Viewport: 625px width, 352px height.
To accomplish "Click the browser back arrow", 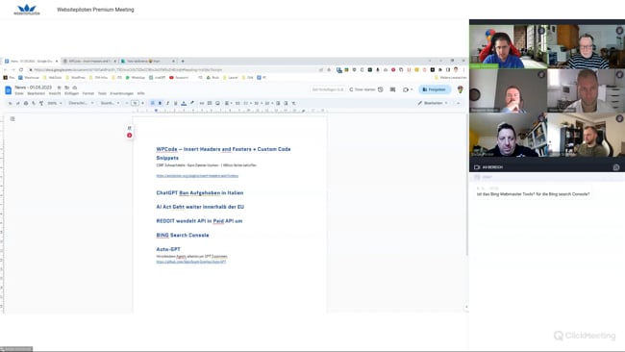I will coord(6,70).
